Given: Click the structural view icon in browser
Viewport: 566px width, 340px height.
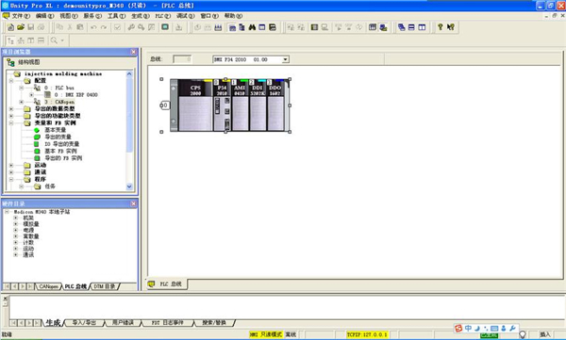Looking at the screenshot, I should point(10,62).
